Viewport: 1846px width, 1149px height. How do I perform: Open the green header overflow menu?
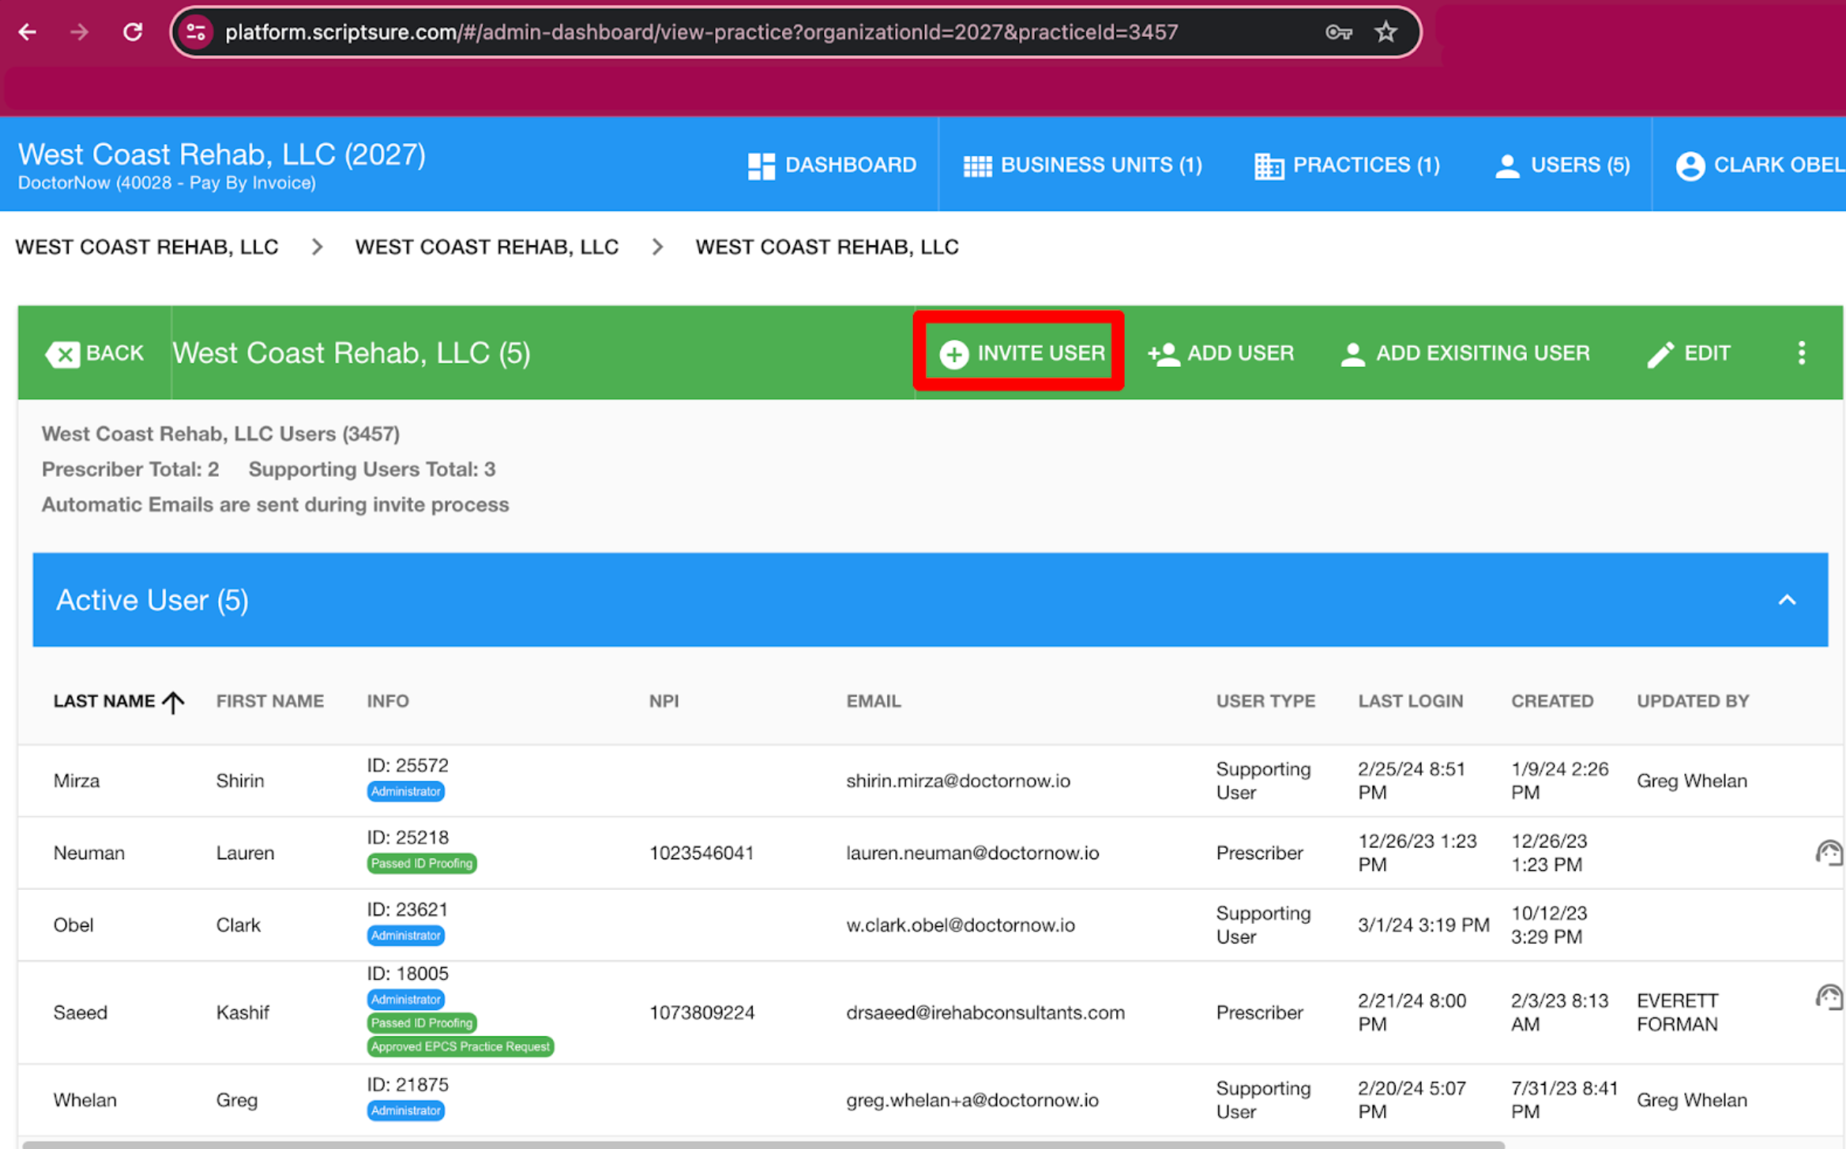pyautogui.click(x=1802, y=353)
